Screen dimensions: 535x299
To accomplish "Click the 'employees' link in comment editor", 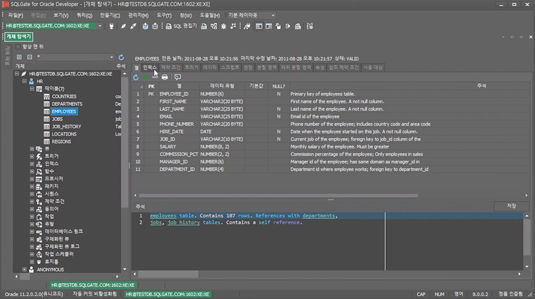I will pos(163,216).
